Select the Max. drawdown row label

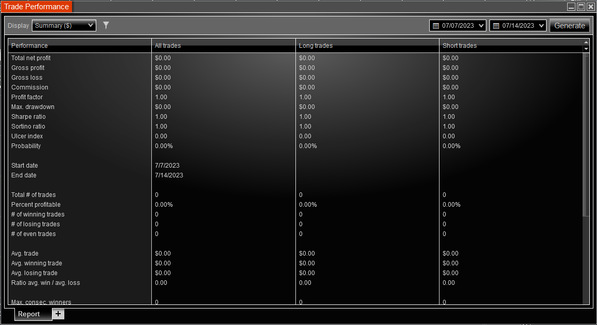click(x=33, y=107)
